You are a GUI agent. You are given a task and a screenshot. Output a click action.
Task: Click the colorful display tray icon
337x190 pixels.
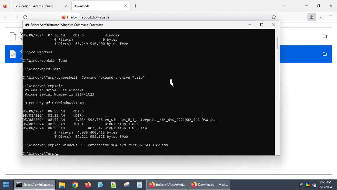(308, 185)
